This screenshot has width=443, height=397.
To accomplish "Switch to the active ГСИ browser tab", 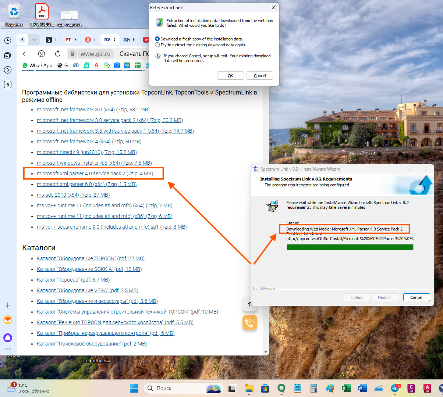I will [110, 40].
